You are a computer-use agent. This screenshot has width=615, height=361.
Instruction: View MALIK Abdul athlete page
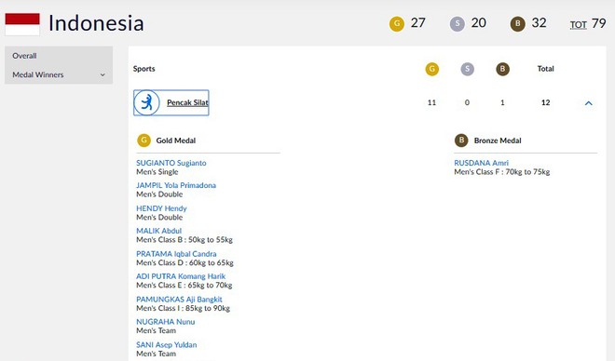point(158,231)
